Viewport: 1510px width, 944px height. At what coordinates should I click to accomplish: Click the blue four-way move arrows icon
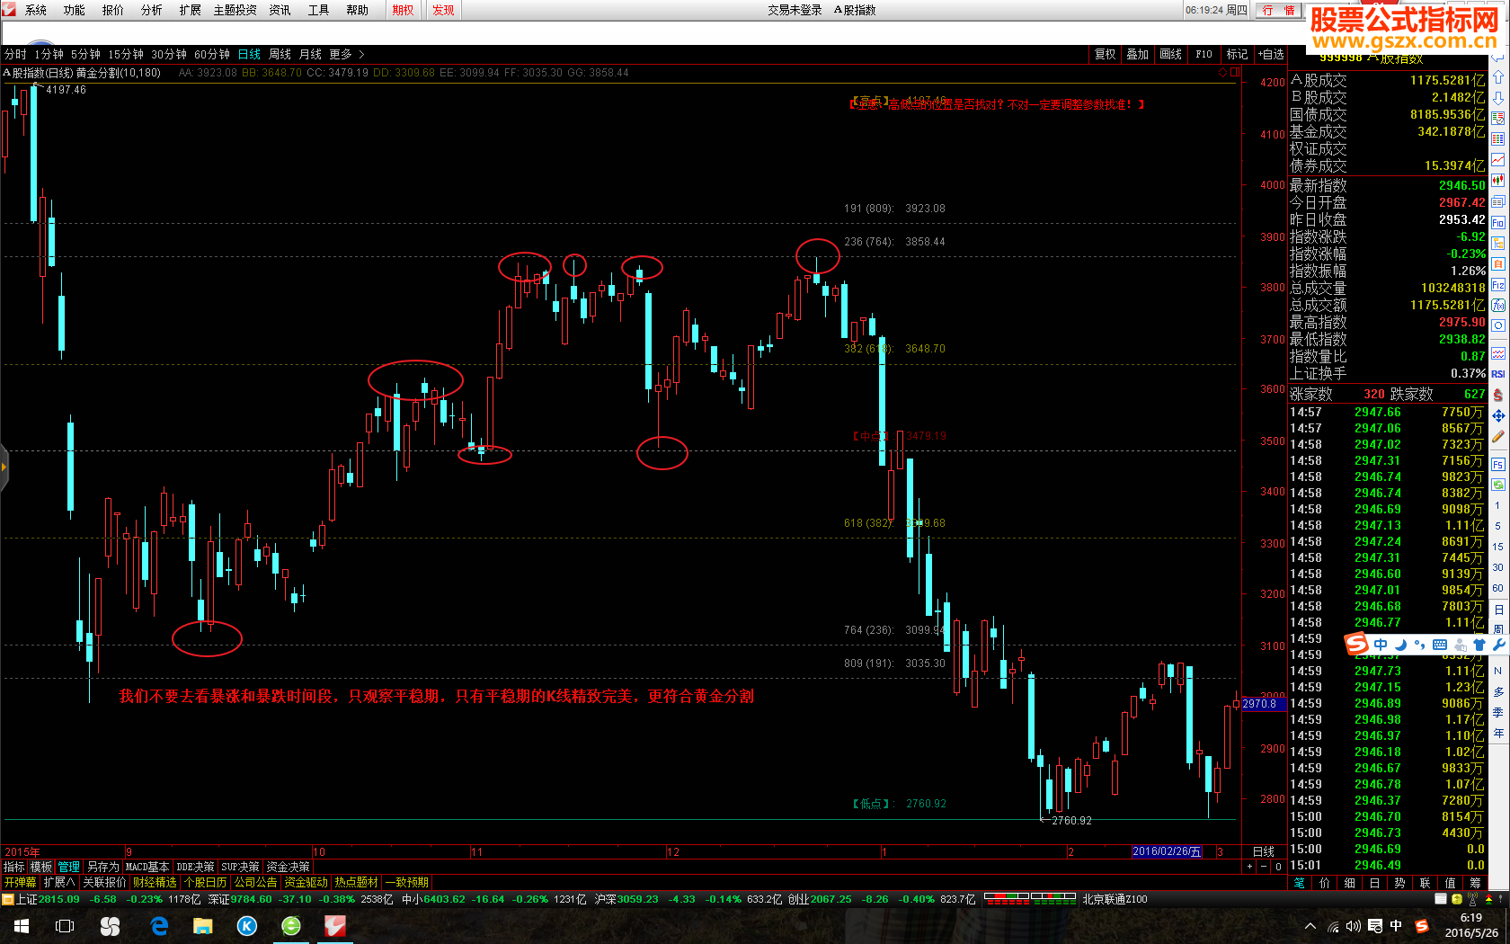coord(1498,416)
